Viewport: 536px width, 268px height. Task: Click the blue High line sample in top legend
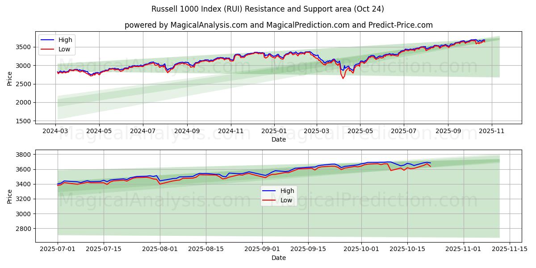click(47, 40)
